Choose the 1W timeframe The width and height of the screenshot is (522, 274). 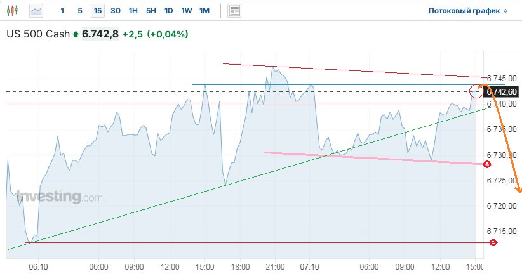(x=186, y=11)
